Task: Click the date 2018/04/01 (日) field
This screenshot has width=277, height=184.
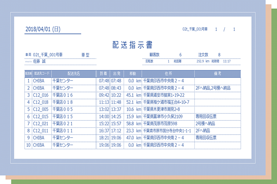Action: (x=43, y=29)
